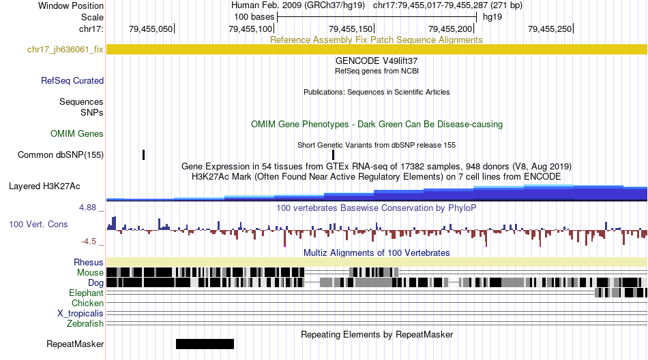Click the Chicken alignment row label

click(87, 303)
